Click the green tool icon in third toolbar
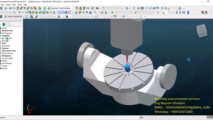 pos(59,17)
